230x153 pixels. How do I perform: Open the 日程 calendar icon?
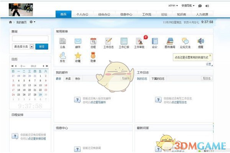point(93,41)
